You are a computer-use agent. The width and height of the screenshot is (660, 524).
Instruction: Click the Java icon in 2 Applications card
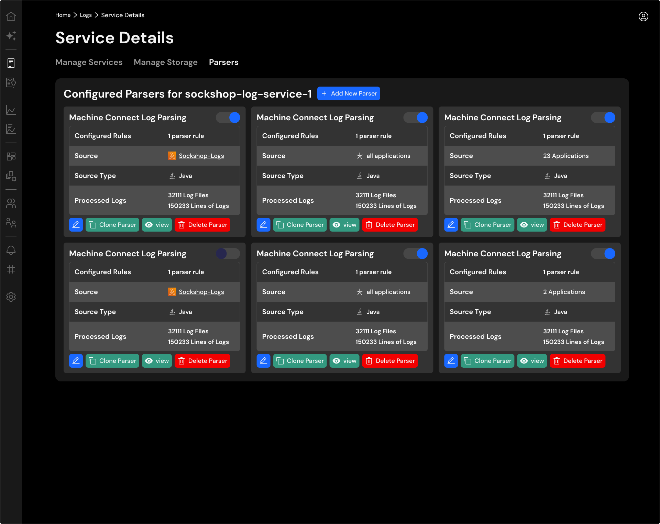tap(547, 312)
